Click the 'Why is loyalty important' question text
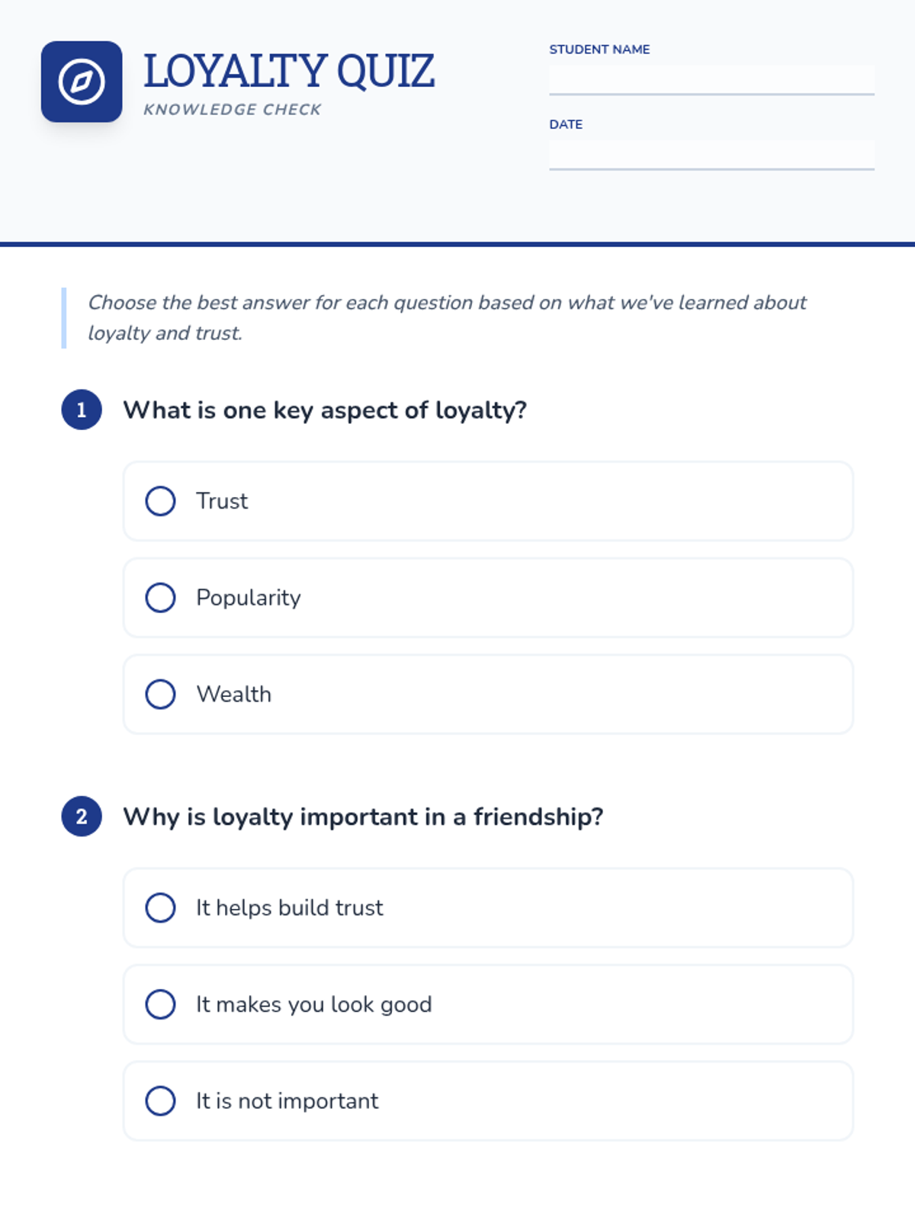This screenshot has height=1220, width=915. [363, 817]
